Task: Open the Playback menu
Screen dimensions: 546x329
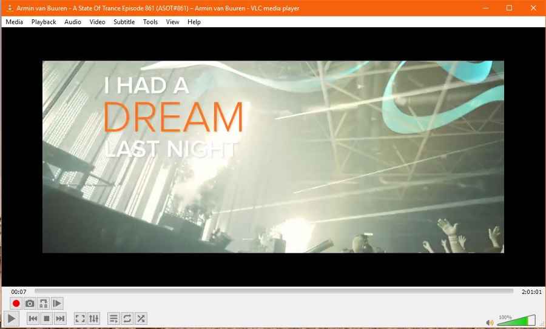Action: point(44,22)
